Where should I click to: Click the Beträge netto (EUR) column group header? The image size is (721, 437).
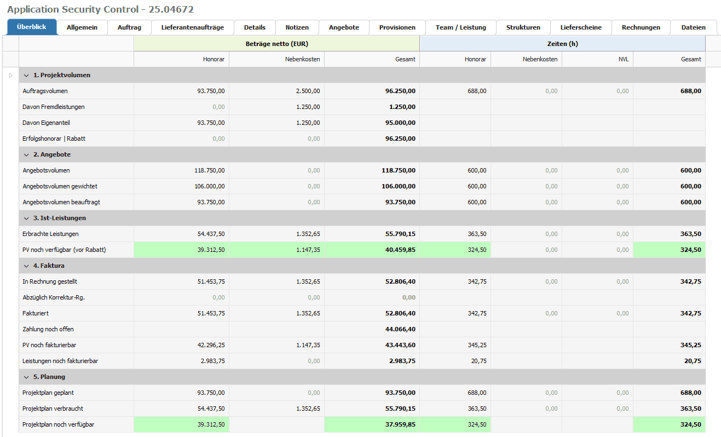(x=276, y=44)
